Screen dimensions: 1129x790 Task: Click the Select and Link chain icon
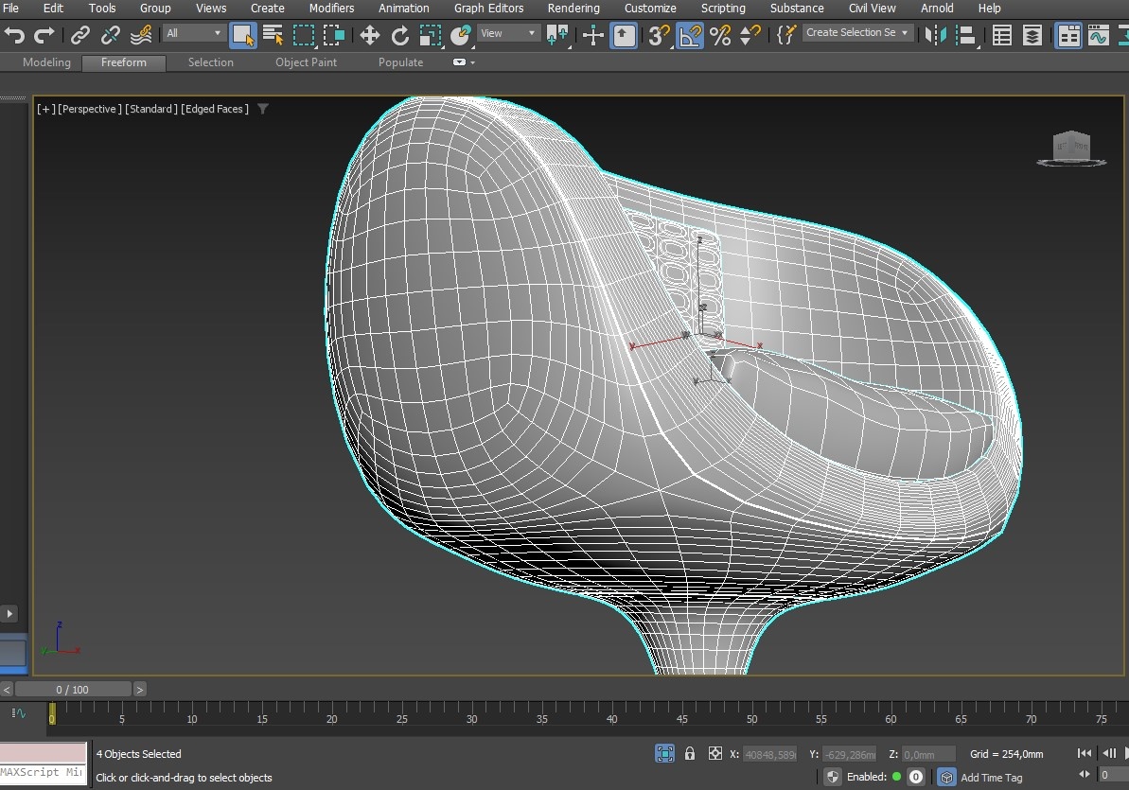tap(80, 36)
